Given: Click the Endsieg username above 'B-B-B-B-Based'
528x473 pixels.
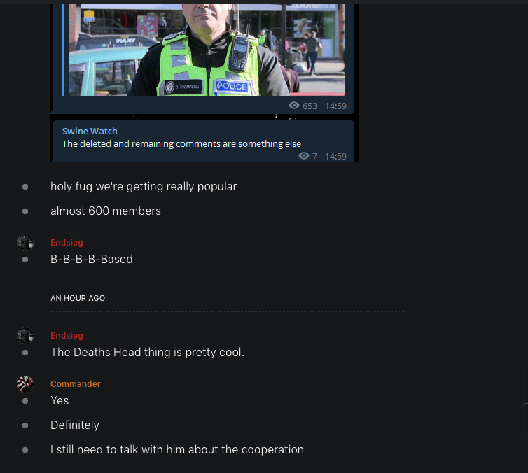Looking at the screenshot, I should click(67, 243).
